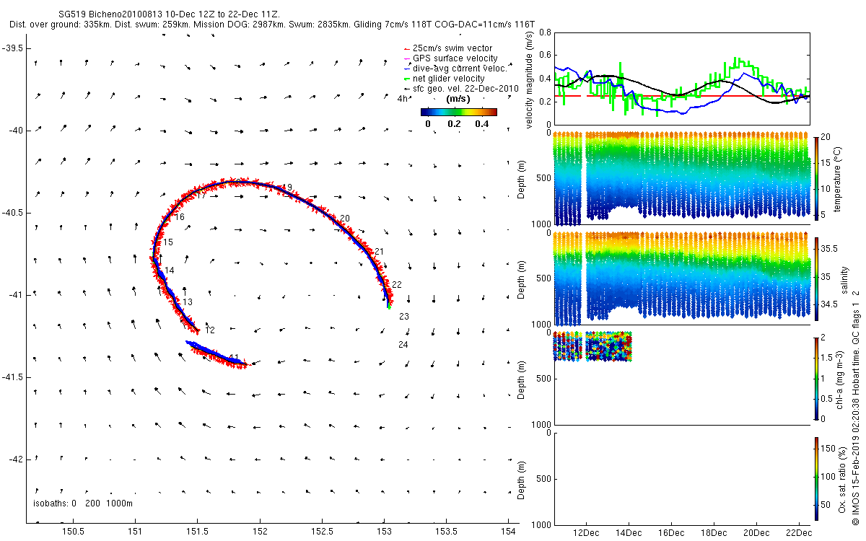Screen dimensions: 866x541
Task: Click day 24 marker near track end
Action: pyautogui.click(x=403, y=345)
